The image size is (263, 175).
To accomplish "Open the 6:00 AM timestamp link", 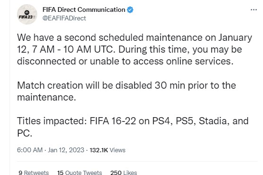I will tap(30, 150).
